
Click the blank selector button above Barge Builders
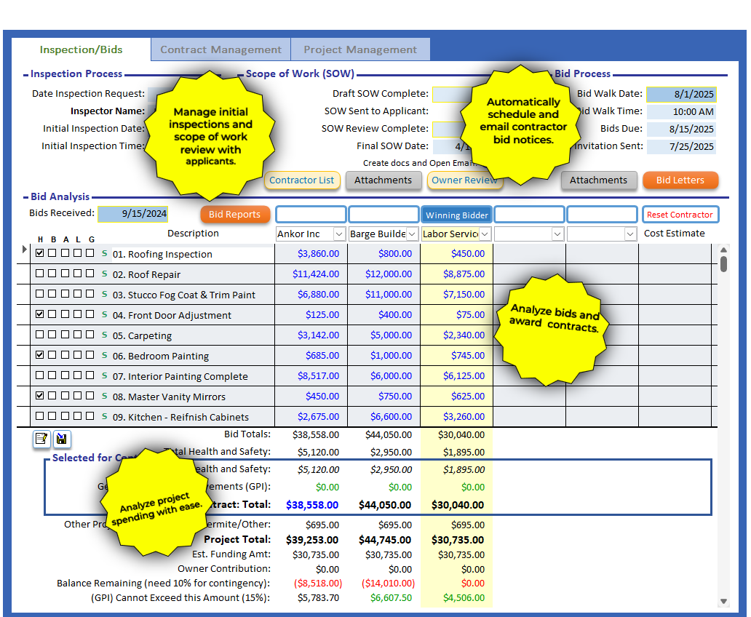point(384,215)
